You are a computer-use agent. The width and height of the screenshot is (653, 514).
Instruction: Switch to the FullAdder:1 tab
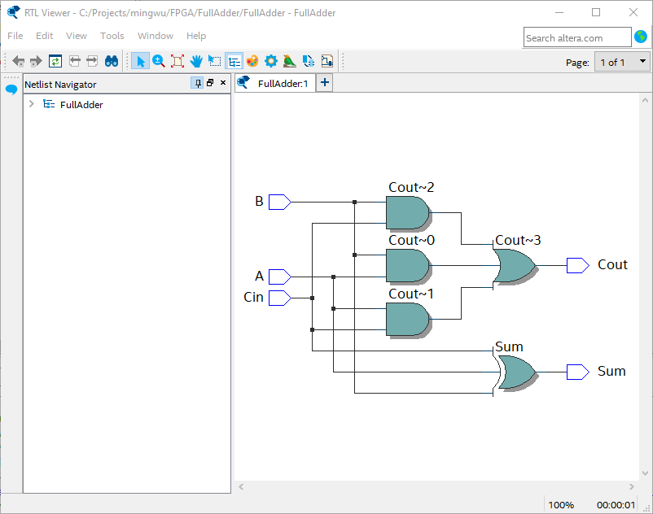coord(276,83)
